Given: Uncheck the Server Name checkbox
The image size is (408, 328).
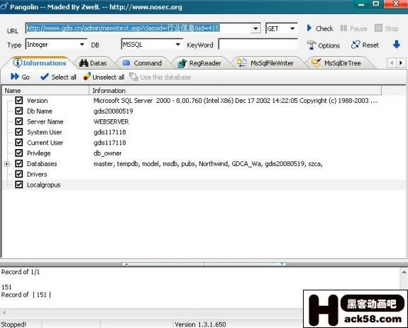Looking at the screenshot, I should point(19,121).
